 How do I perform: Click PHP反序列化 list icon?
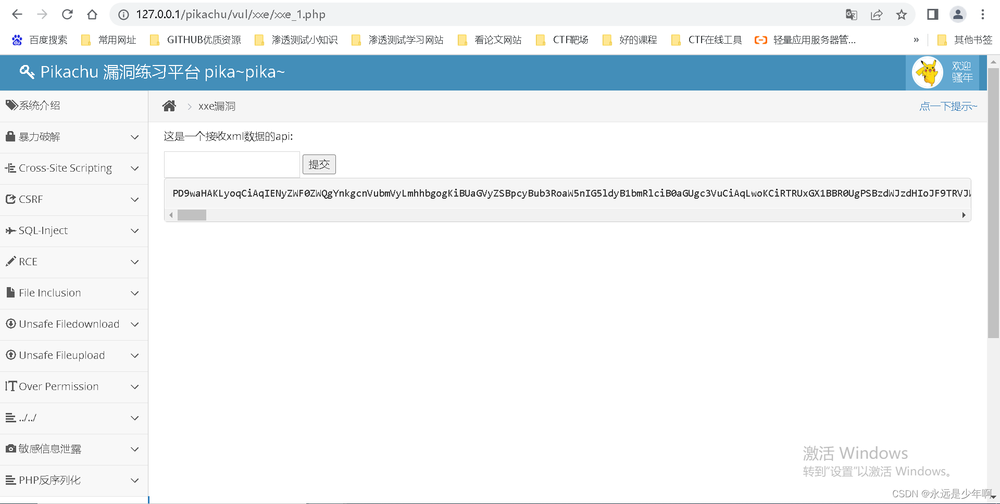pos(10,480)
